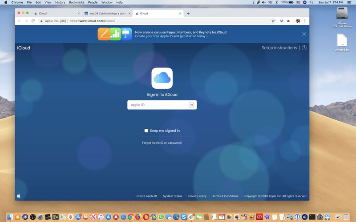Open the History menu
Image resolution: width=356 pixels, height=222 pixels.
click(60, 2)
